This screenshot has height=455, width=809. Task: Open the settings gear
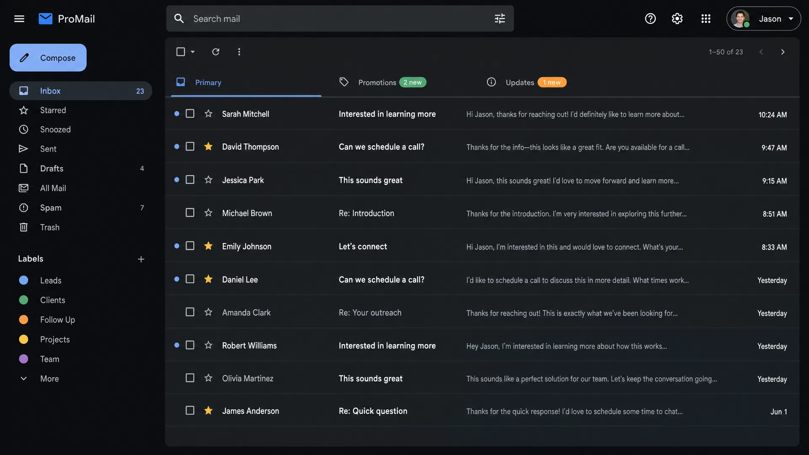(x=677, y=19)
